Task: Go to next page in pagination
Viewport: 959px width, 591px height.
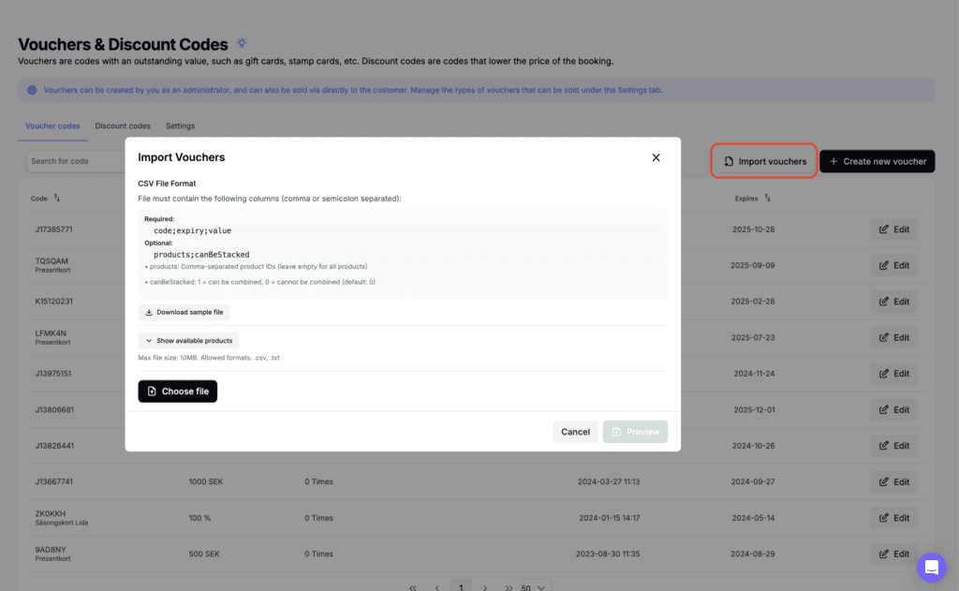Action: [x=485, y=587]
